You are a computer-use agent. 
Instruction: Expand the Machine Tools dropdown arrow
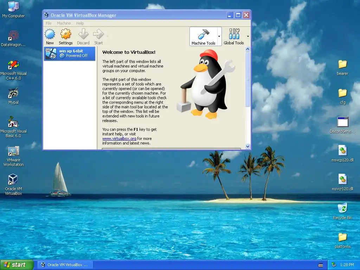click(x=219, y=36)
